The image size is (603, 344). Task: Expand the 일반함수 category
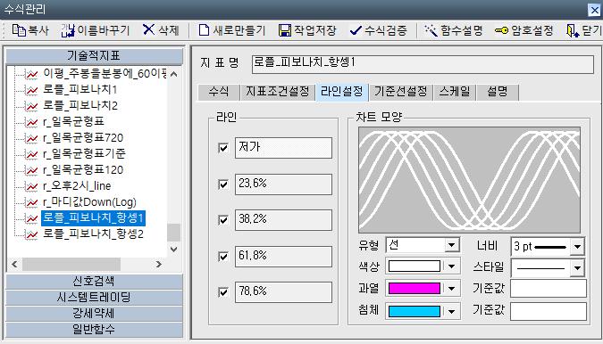(94, 330)
